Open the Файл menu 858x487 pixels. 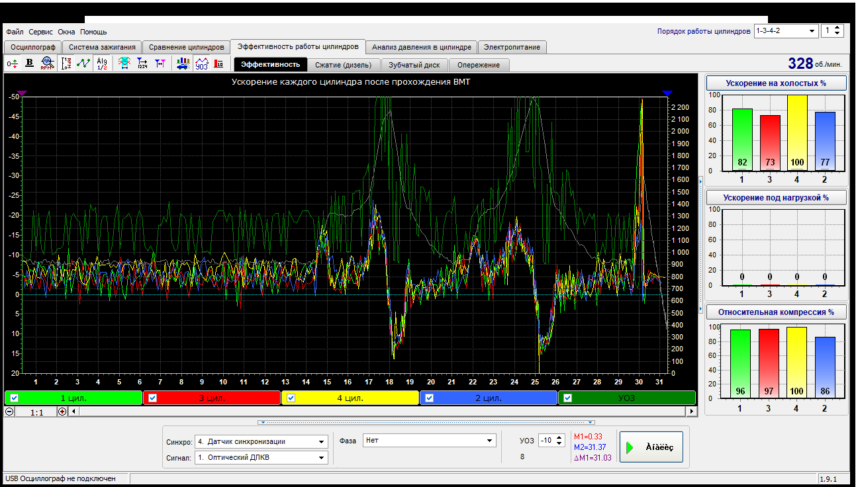[15, 32]
